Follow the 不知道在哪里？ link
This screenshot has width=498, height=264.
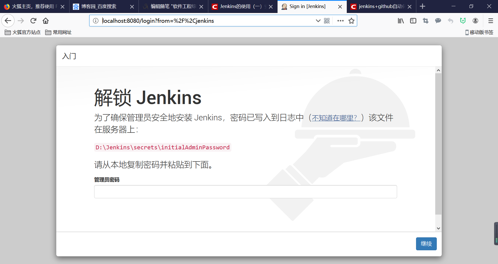point(336,118)
